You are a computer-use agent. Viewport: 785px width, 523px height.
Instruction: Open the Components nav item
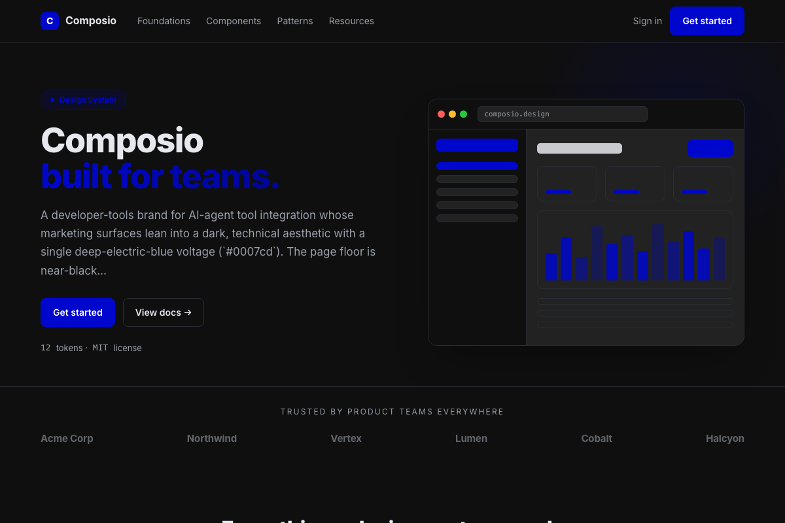click(234, 21)
